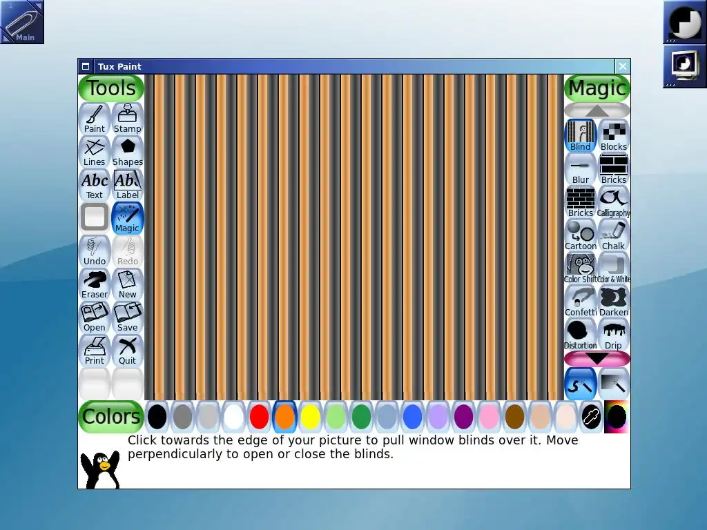This screenshot has width=707, height=530.
Task: Apply the Color & White effect
Action: pos(613,268)
